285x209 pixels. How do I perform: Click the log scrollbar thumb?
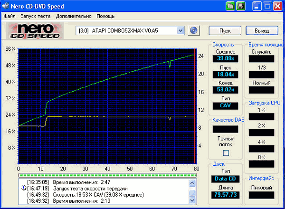click(192, 193)
